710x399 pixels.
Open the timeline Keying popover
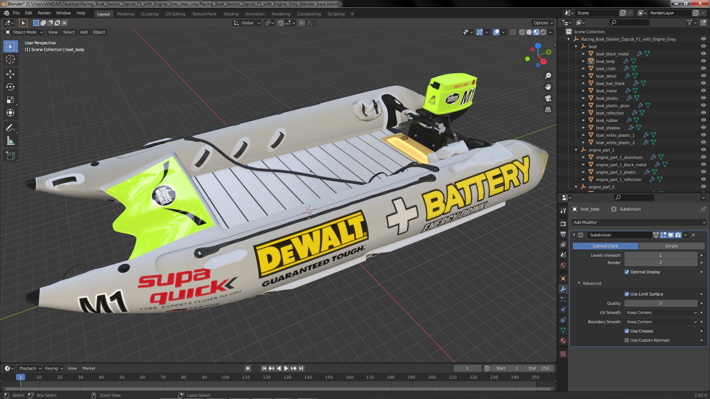54,368
